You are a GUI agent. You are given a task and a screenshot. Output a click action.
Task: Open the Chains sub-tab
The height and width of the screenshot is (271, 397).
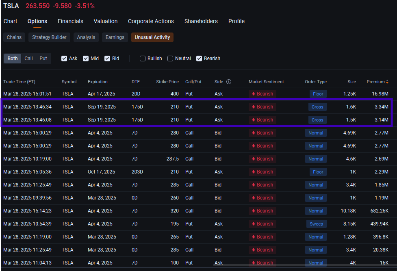pos(14,37)
